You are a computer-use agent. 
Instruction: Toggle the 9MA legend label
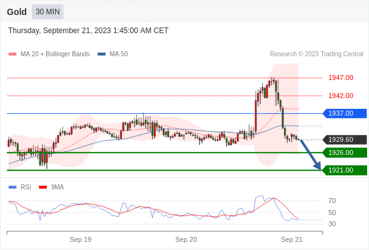pyautogui.click(x=58, y=187)
